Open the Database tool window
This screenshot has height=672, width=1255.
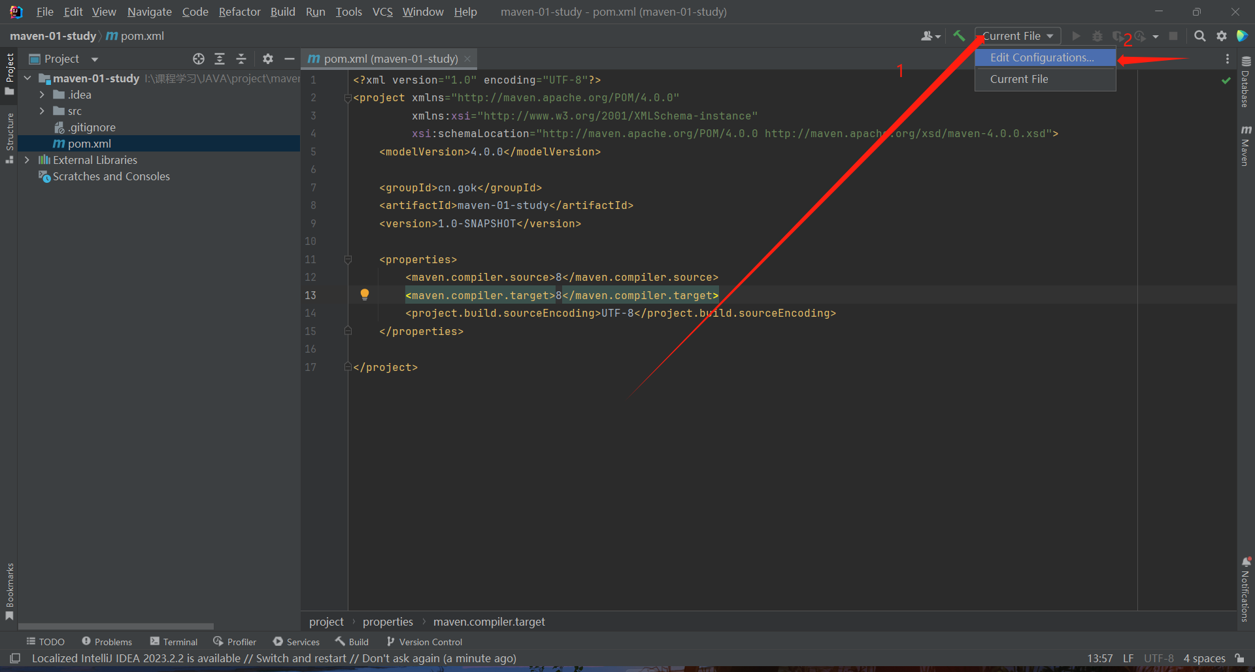[x=1246, y=82]
